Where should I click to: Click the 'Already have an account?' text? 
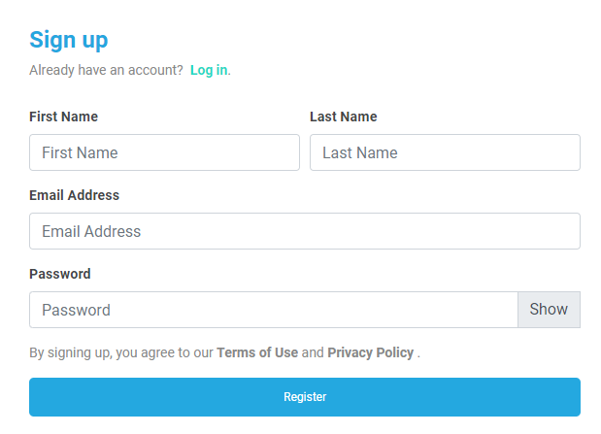click(x=106, y=70)
